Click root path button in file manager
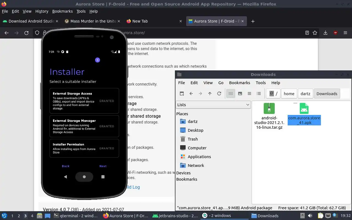This screenshot has height=220, width=352. (x=273, y=94)
